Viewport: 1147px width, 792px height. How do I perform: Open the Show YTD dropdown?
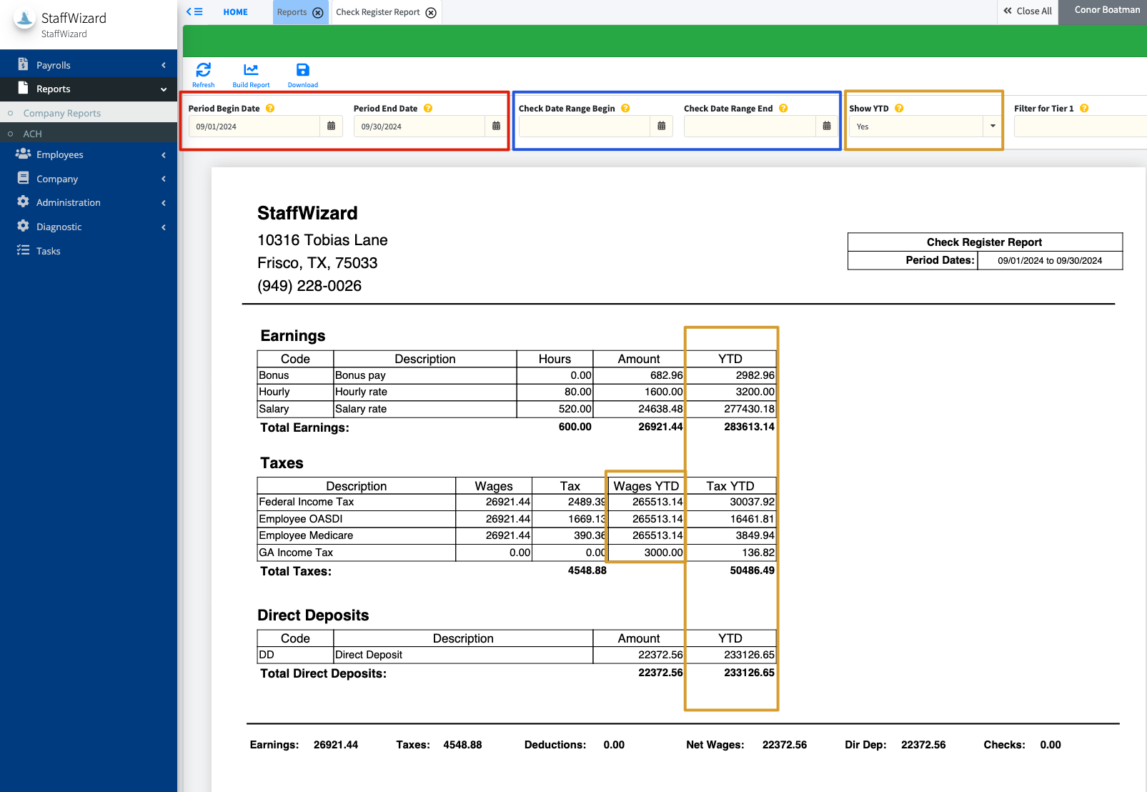(992, 127)
